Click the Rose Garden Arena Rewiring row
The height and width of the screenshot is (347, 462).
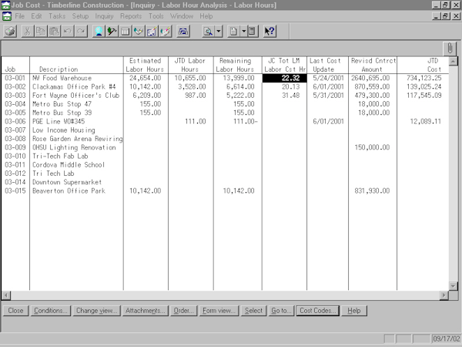225,139
